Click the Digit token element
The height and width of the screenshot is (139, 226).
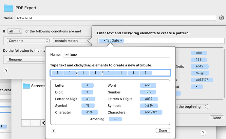[x=87, y=92]
